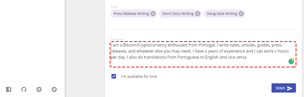Click the paper plane icon on SEND

tap(290, 88)
